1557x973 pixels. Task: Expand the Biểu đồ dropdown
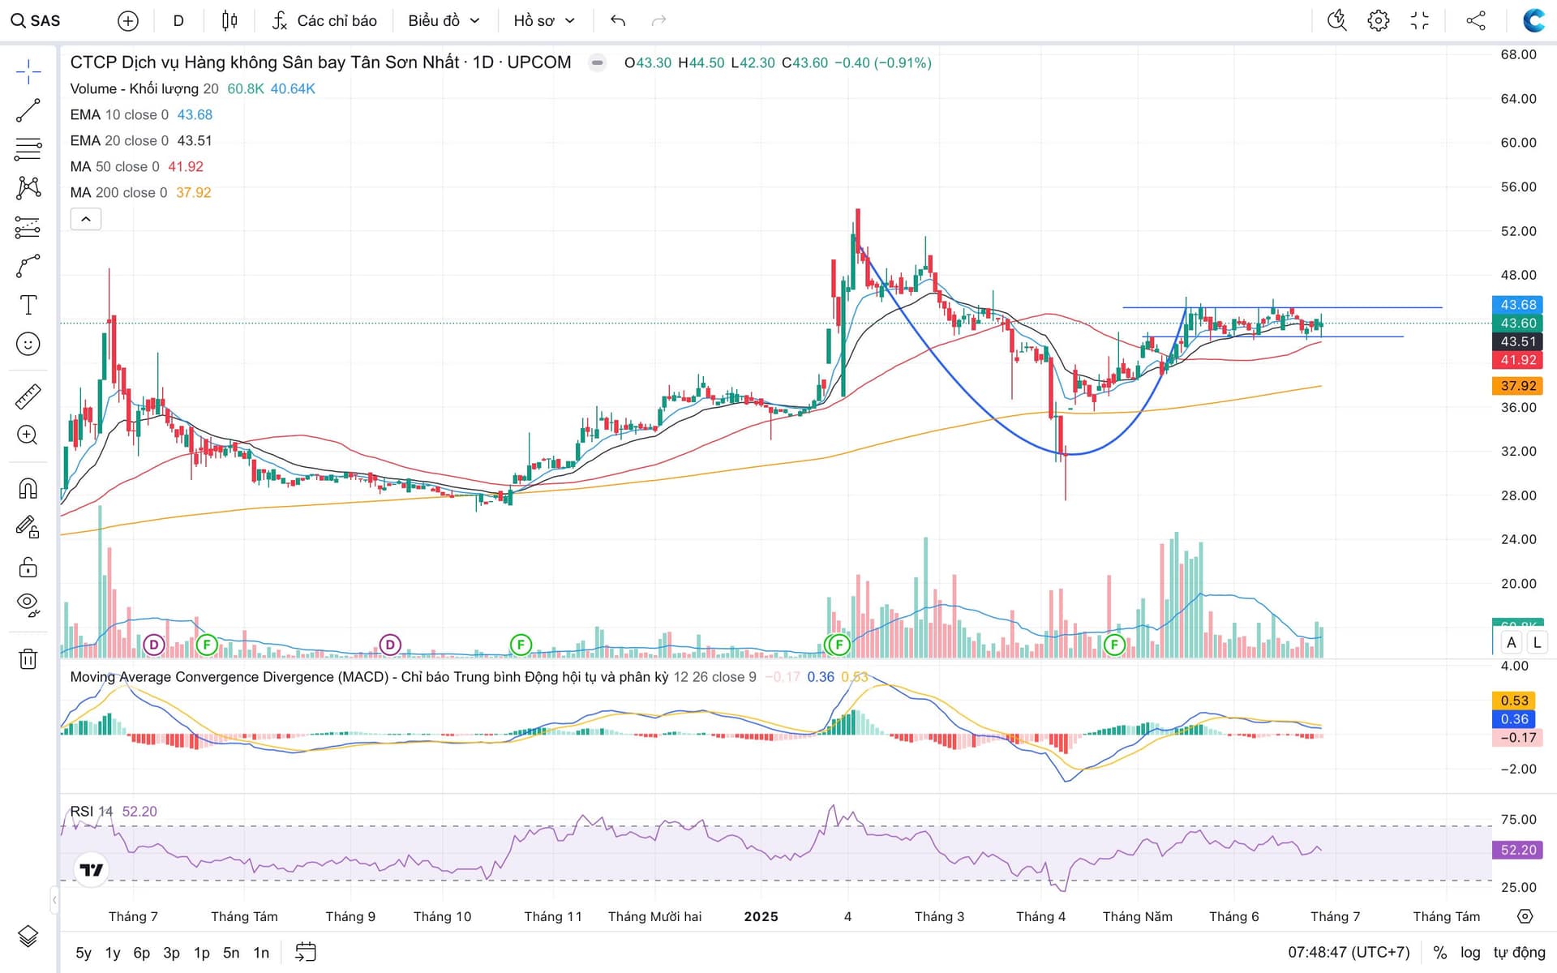coord(444,20)
